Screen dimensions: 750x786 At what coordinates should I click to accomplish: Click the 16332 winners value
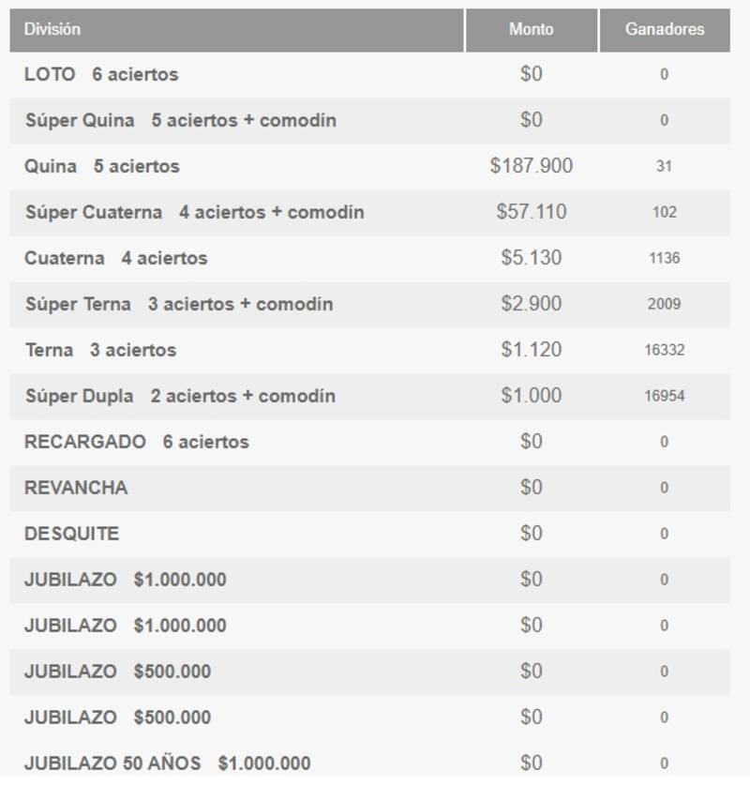(x=664, y=350)
